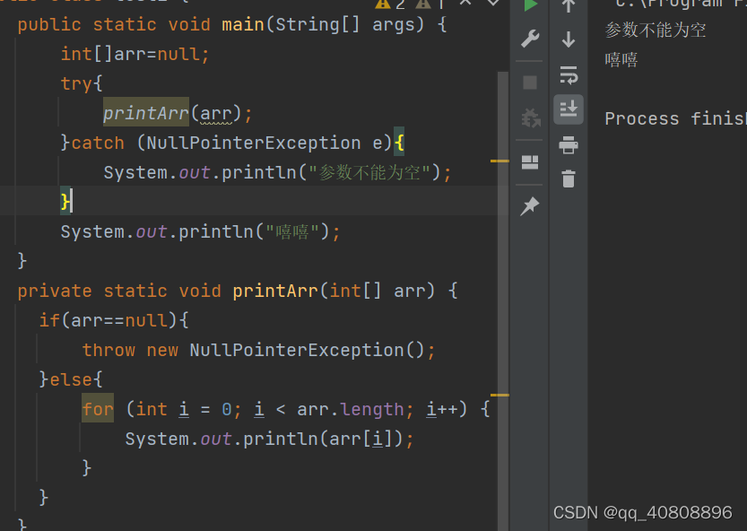The width and height of the screenshot is (747, 531).
Task: Click the try keyword
Action: (76, 84)
